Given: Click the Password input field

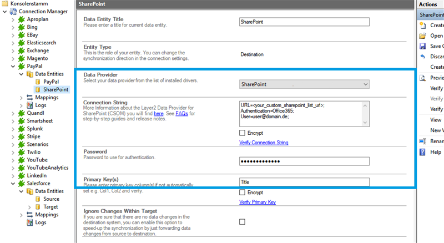Looking at the screenshot, I should (x=304, y=161).
